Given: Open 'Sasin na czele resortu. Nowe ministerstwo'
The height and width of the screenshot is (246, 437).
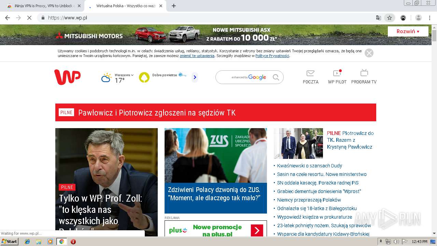Looking at the screenshot, I should coord(322,174).
